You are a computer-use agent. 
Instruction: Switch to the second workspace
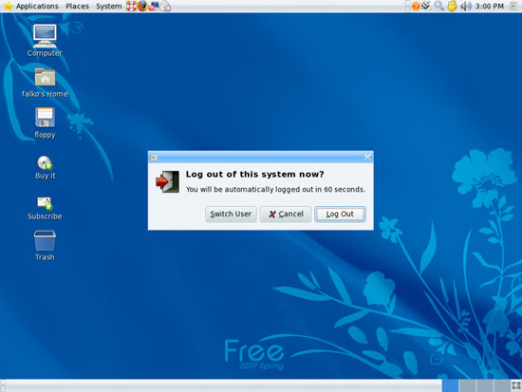coord(467,386)
